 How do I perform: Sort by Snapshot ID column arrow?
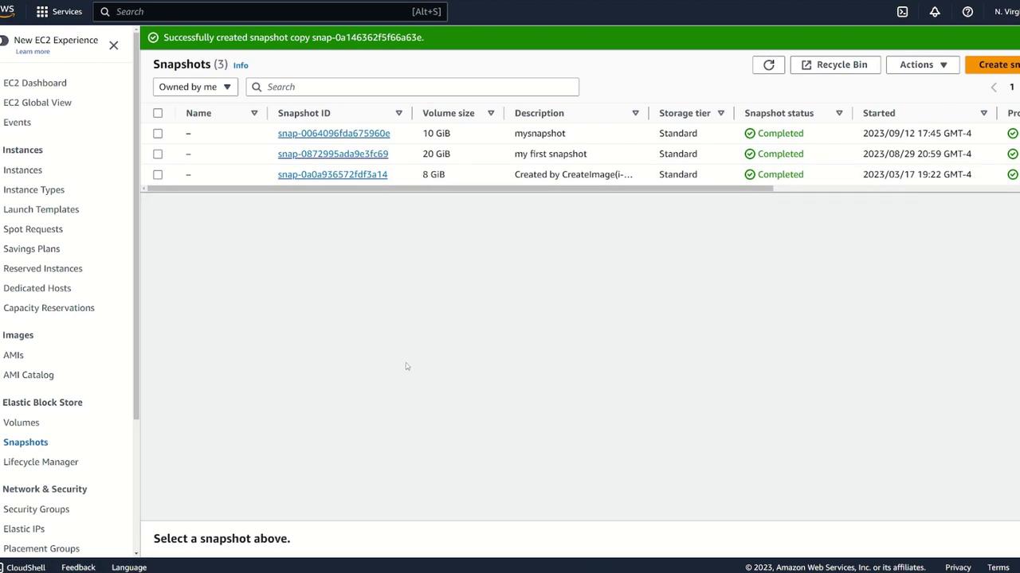point(399,113)
